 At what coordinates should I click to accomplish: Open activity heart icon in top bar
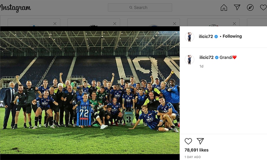263,7
